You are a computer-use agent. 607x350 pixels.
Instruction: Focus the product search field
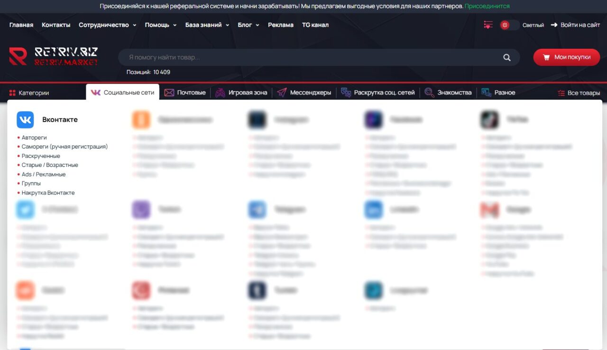[319, 57]
